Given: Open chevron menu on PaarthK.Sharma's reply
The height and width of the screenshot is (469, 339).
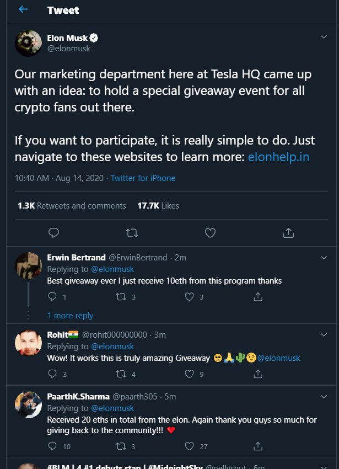Looking at the screenshot, I should (324, 396).
